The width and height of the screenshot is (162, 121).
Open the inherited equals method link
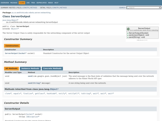tap(17, 94)
